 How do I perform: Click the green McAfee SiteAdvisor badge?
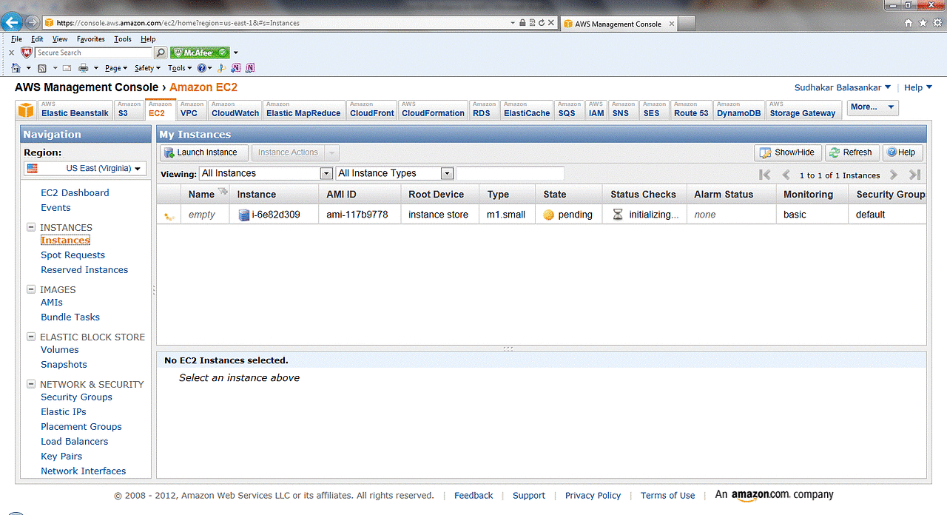200,53
